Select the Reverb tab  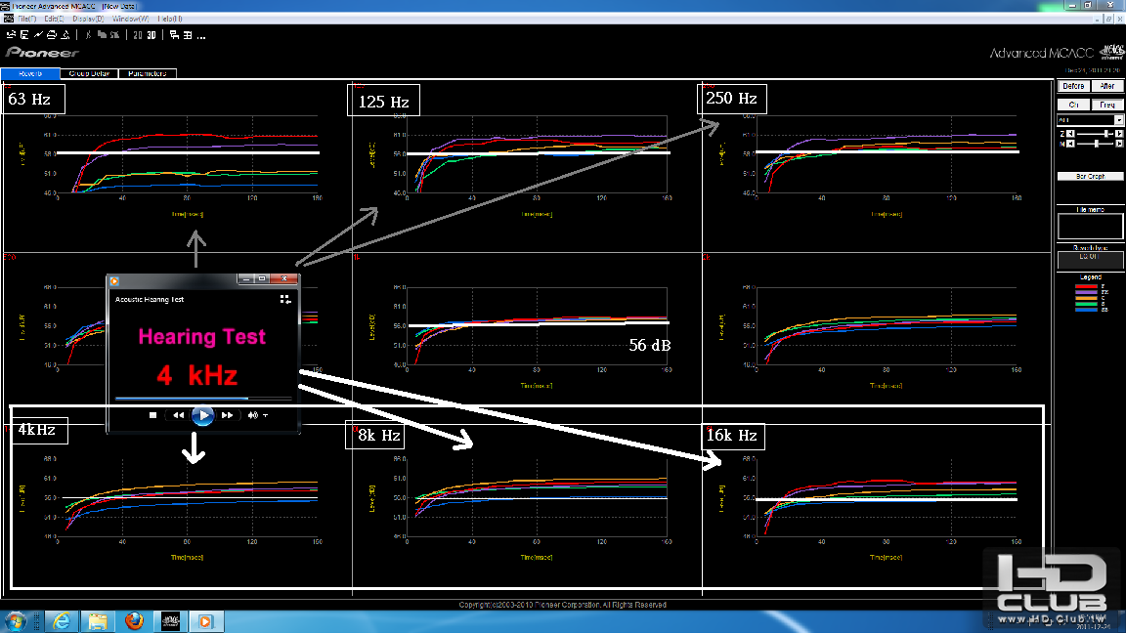pos(31,73)
